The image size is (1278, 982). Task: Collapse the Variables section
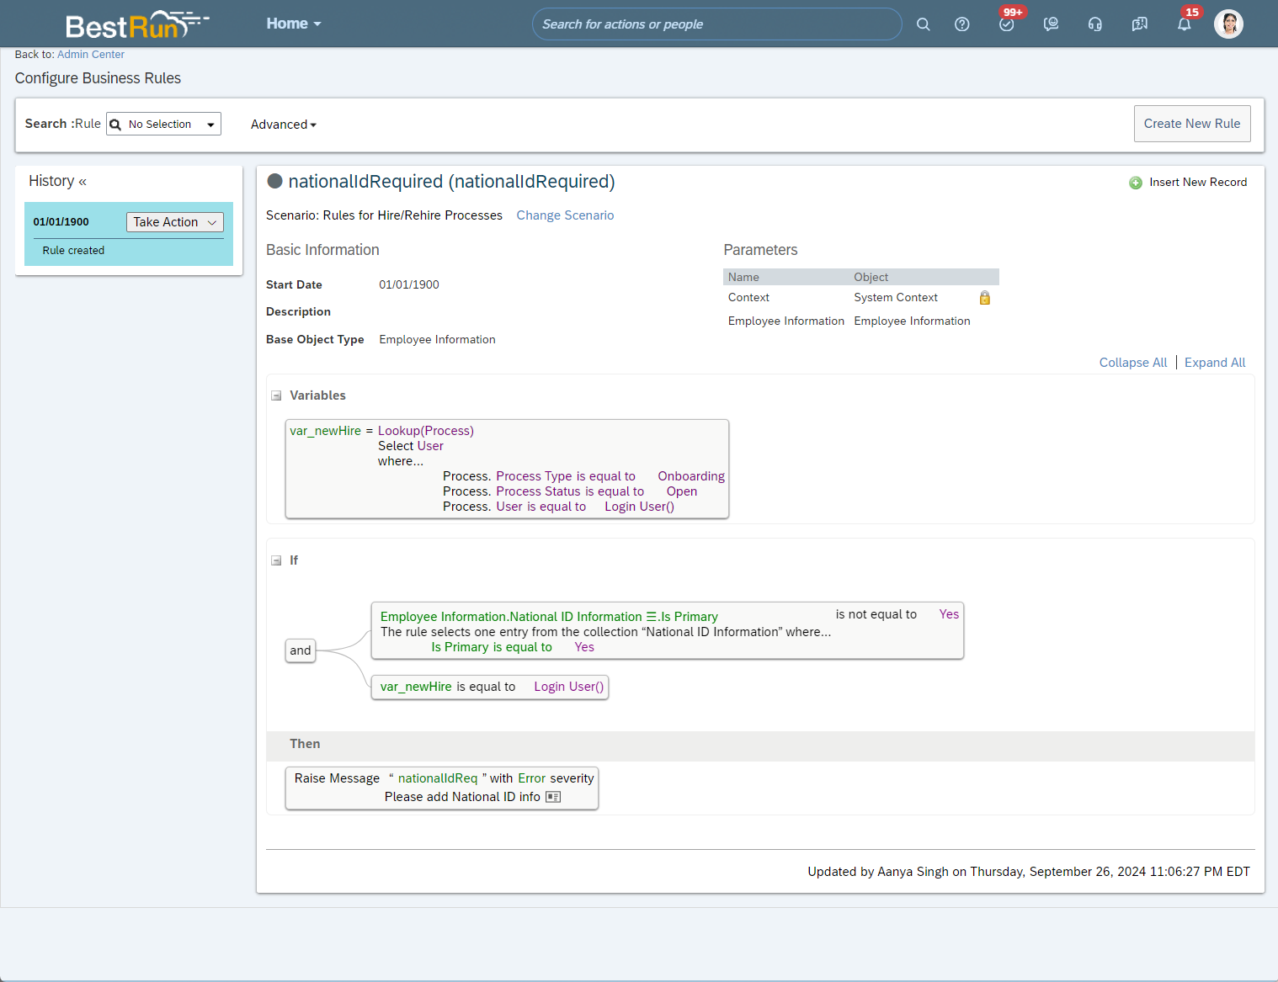276,395
